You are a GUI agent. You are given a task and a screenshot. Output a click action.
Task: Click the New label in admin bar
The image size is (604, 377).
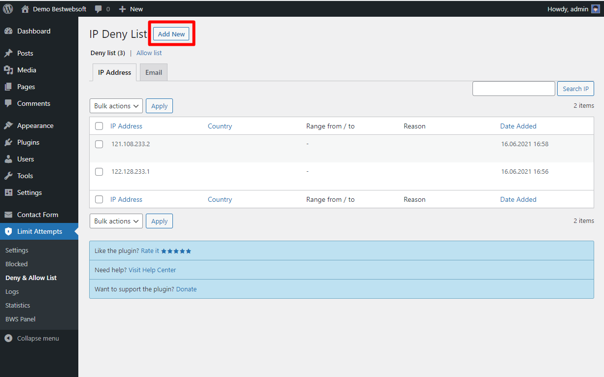[136, 9]
